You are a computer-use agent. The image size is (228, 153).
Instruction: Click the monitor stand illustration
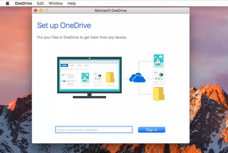coord(89,95)
